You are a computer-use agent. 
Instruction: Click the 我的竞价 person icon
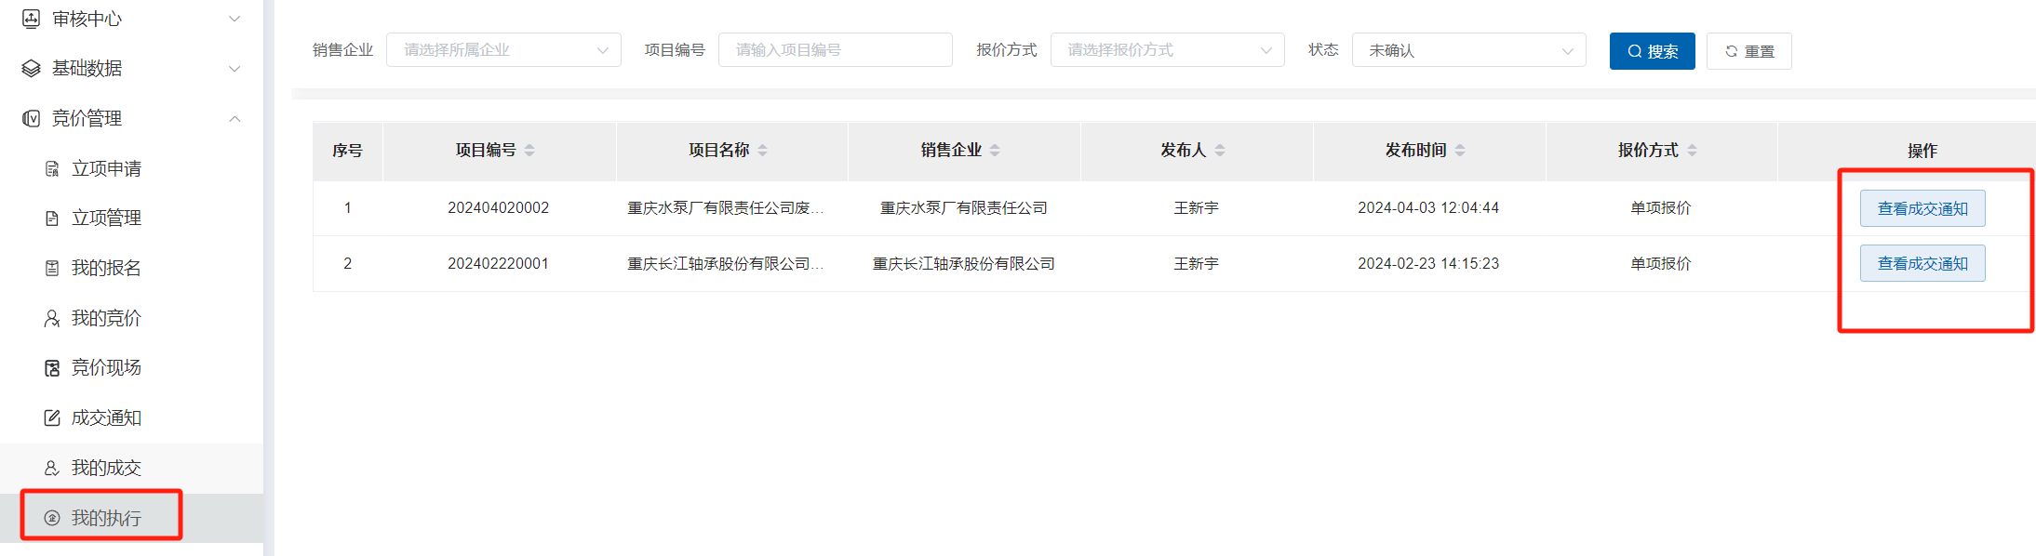52,319
